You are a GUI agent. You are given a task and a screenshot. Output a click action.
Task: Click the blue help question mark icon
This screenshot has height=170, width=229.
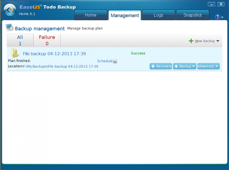click(x=218, y=17)
